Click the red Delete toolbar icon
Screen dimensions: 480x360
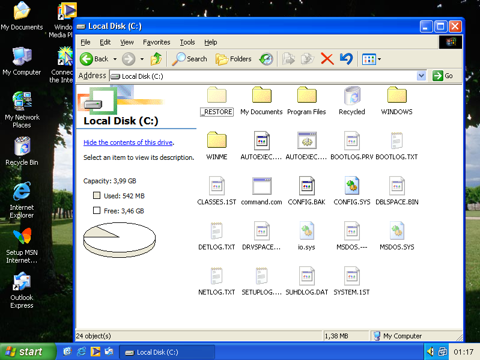(x=327, y=59)
